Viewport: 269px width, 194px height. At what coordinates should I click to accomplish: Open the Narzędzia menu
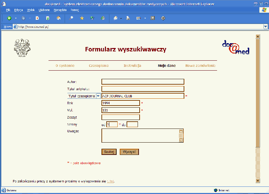click(x=60, y=10)
